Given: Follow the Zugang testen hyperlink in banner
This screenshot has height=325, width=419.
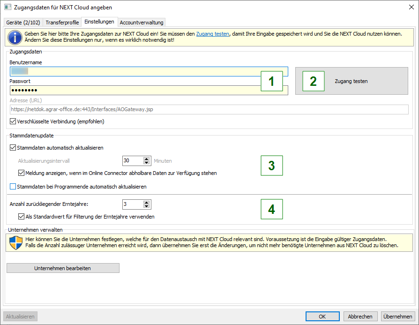Looking at the screenshot, I should (212, 34).
